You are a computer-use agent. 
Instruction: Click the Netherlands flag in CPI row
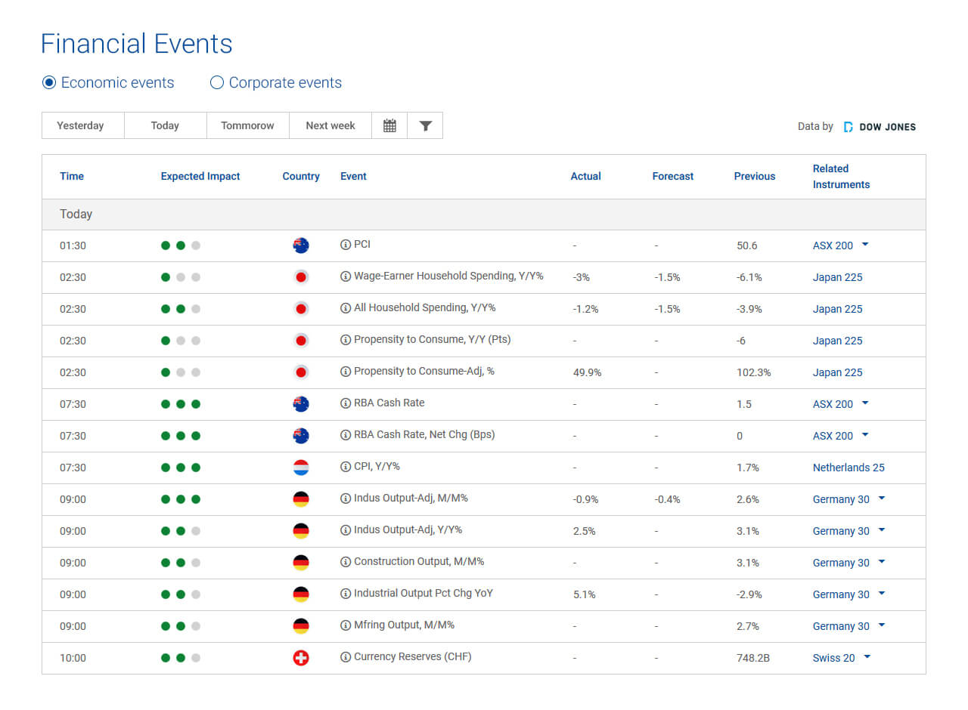[301, 468]
